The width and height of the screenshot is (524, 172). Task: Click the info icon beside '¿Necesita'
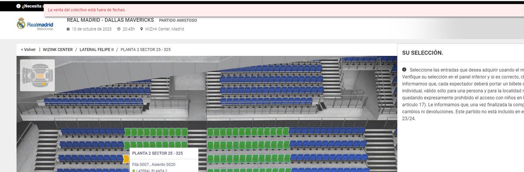[18, 6]
